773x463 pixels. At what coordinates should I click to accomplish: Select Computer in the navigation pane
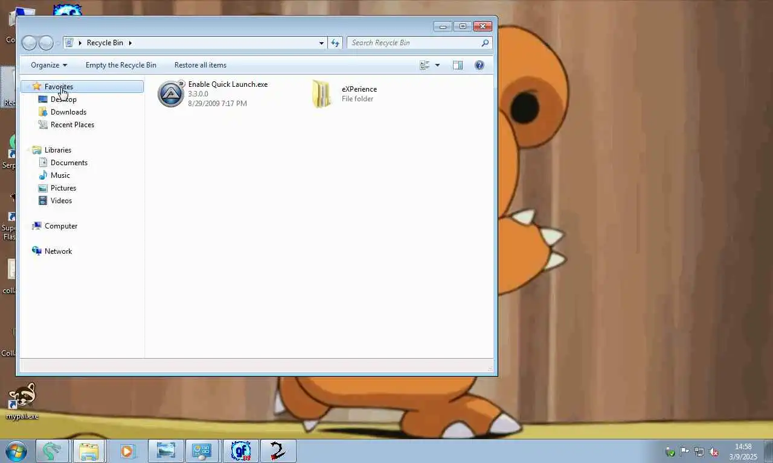61,226
